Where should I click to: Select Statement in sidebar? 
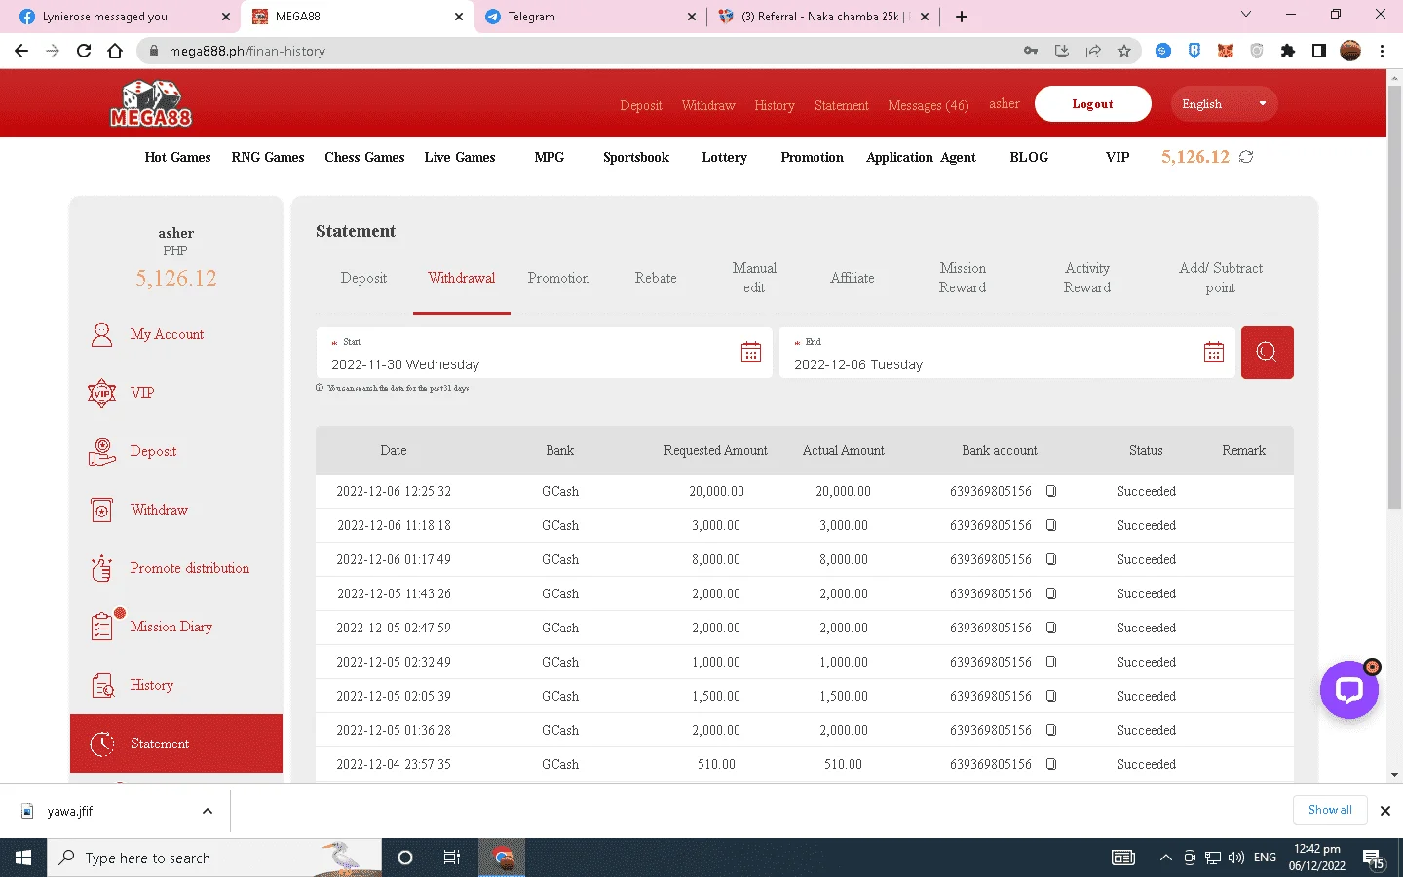pyautogui.click(x=176, y=744)
